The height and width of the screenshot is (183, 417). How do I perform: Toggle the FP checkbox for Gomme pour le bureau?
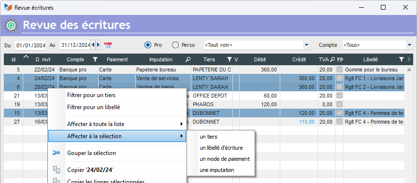[339, 70]
